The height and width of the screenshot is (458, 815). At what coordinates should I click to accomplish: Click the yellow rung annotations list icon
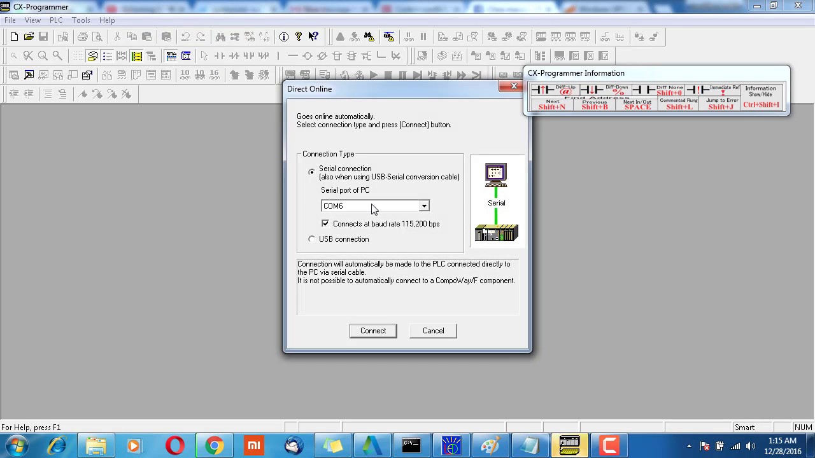click(x=136, y=56)
